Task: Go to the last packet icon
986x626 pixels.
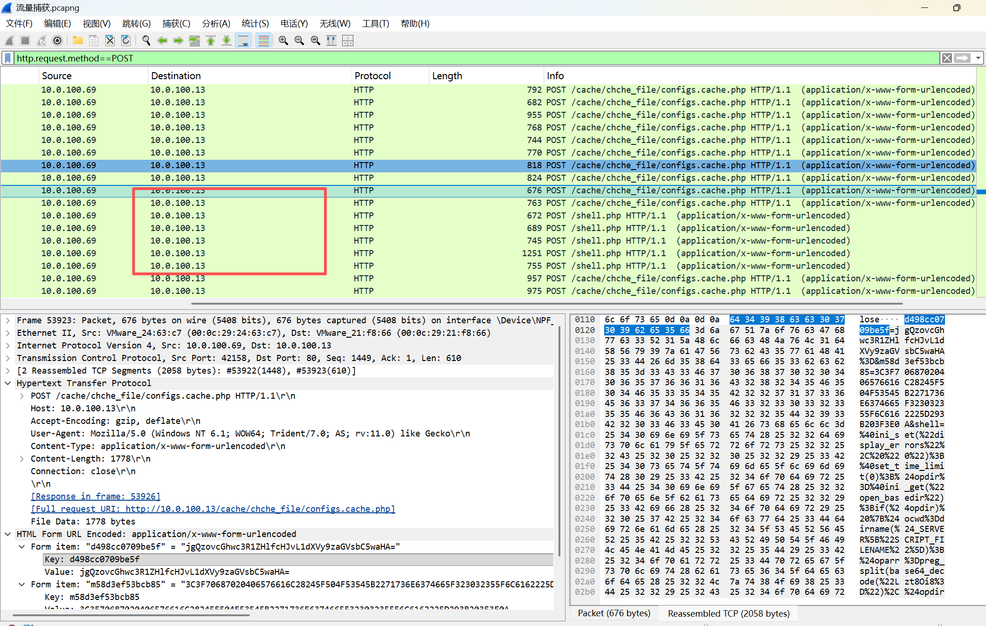Action: [227, 41]
